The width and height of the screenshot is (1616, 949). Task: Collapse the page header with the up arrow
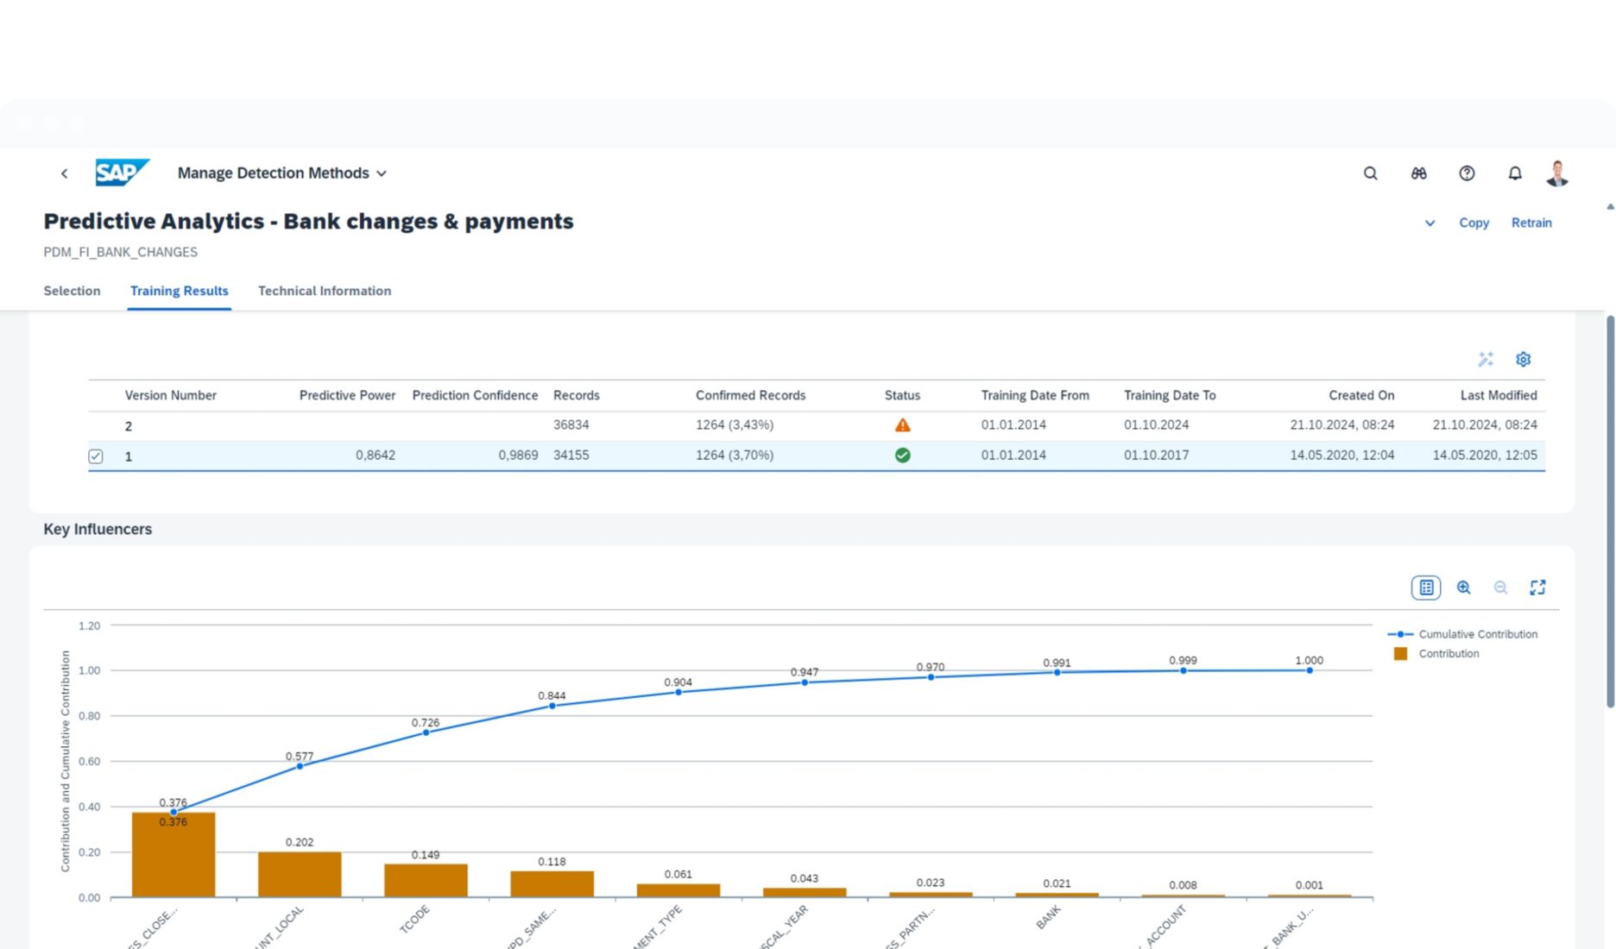[x=1609, y=206]
